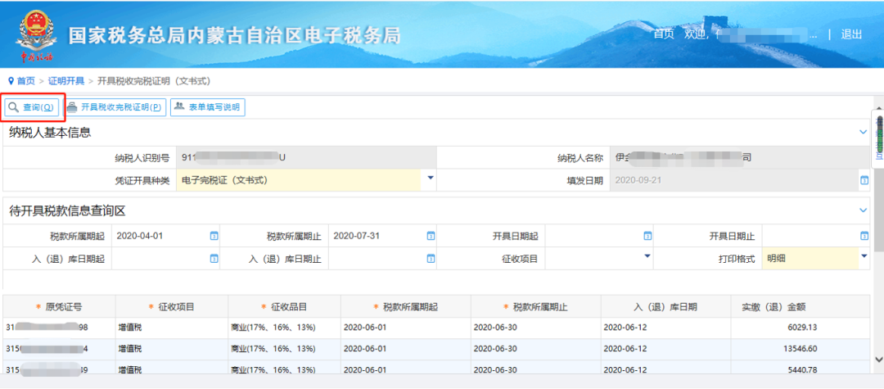Click 退出 to log out
Image resolution: width=884 pixels, height=389 pixels.
(x=851, y=34)
